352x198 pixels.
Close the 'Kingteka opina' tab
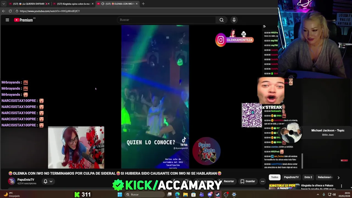tap(92, 4)
